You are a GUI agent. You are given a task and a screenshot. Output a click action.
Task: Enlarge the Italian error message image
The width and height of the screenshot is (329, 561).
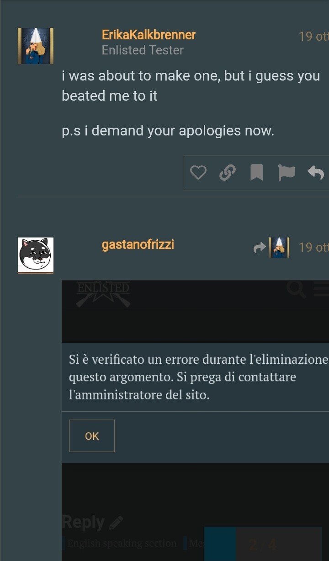click(195, 420)
